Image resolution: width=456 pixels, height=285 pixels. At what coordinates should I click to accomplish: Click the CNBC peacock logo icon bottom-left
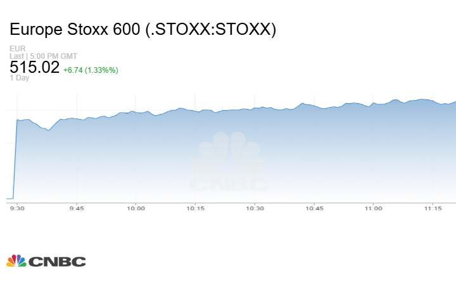click(x=16, y=260)
